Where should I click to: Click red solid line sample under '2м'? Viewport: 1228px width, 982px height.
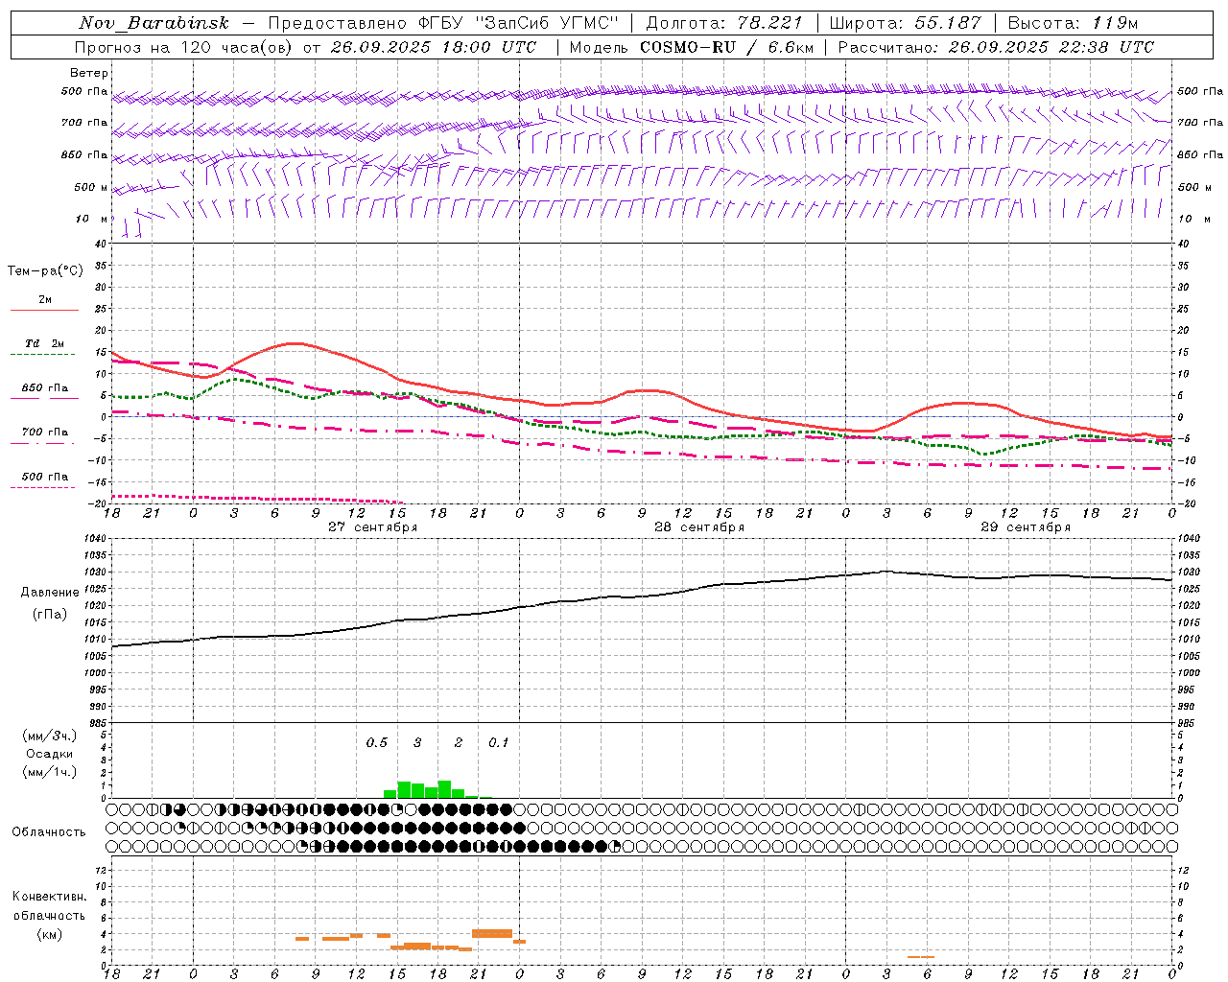click(44, 310)
